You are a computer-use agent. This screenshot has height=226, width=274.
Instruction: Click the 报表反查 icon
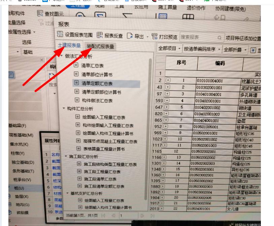point(100,35)
